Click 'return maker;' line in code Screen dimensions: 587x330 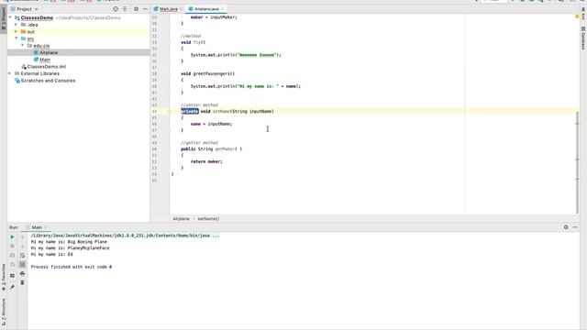click(206, 161)
